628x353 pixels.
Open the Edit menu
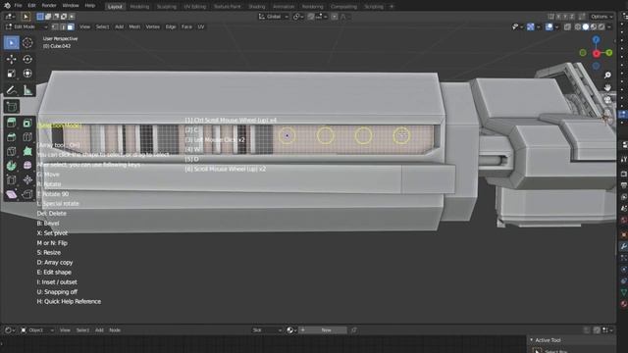pyautogui.click(x=31, y=6)
